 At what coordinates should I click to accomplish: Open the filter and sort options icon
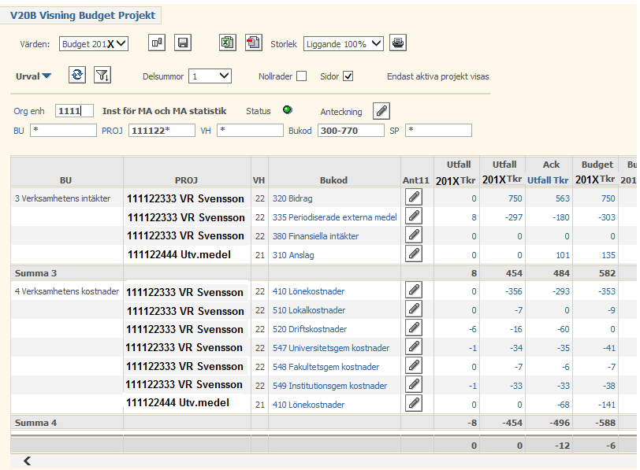coord(102,75)
